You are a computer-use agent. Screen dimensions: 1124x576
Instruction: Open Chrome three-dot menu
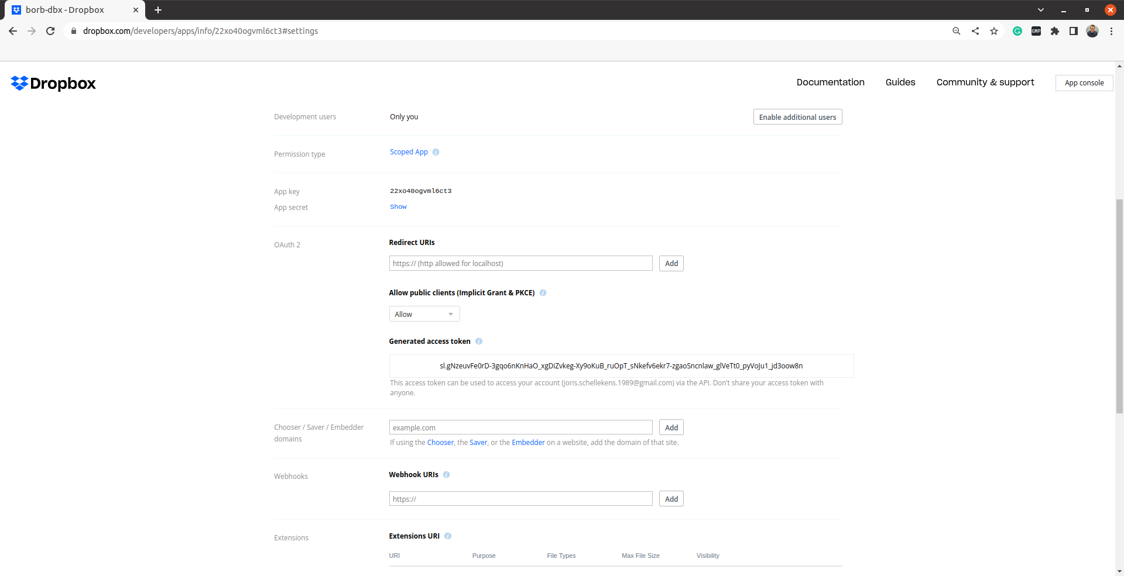coord(1111,31)
